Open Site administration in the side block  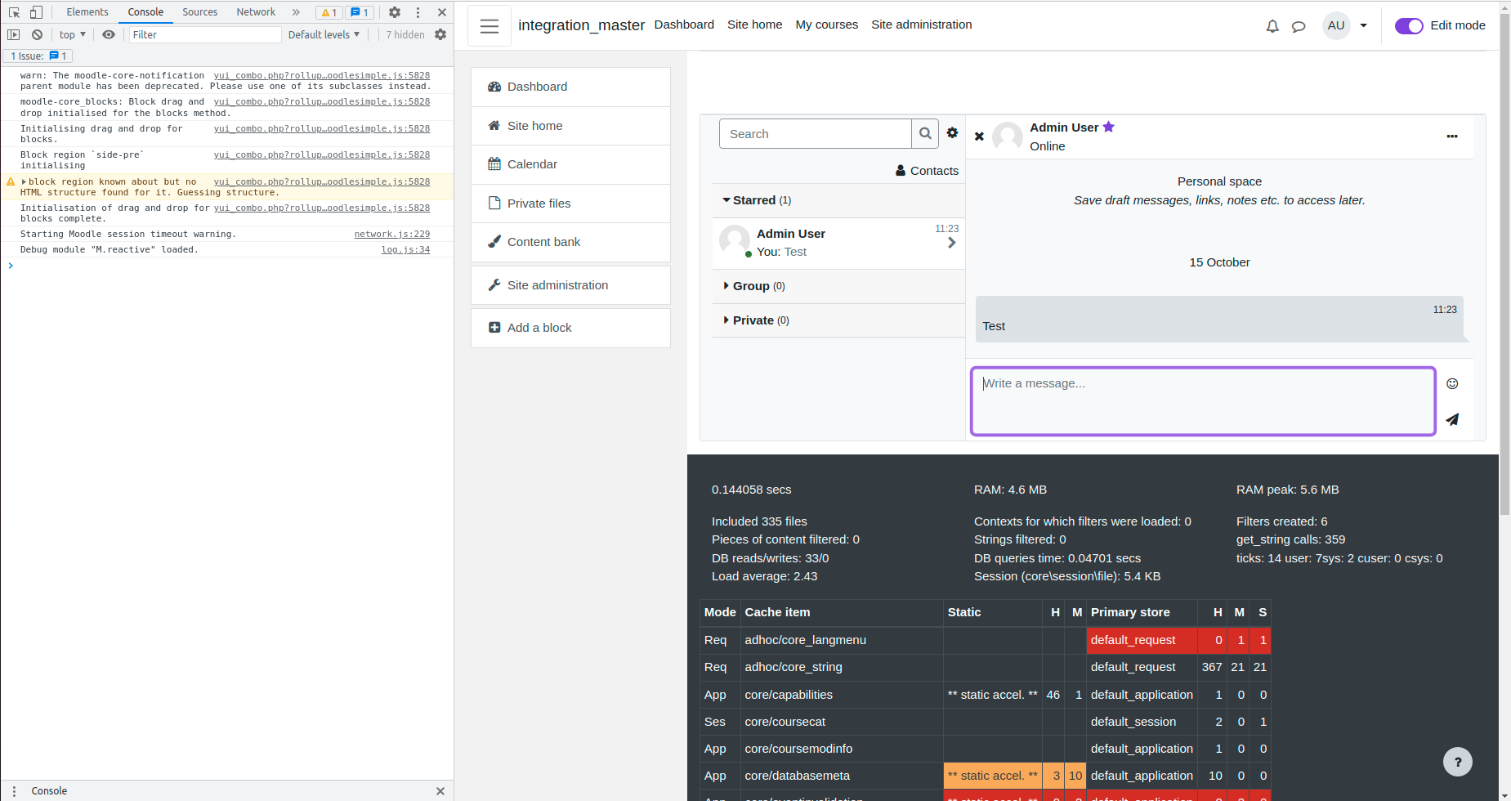pos(570,285)
